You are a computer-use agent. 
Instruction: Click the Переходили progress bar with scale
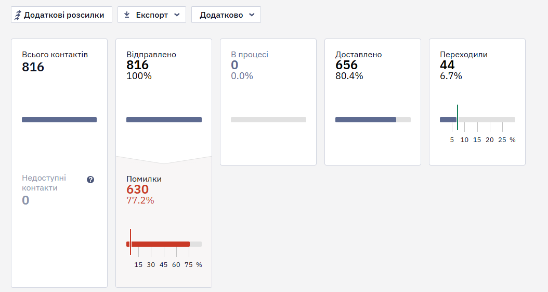click(x=477, y=120)
